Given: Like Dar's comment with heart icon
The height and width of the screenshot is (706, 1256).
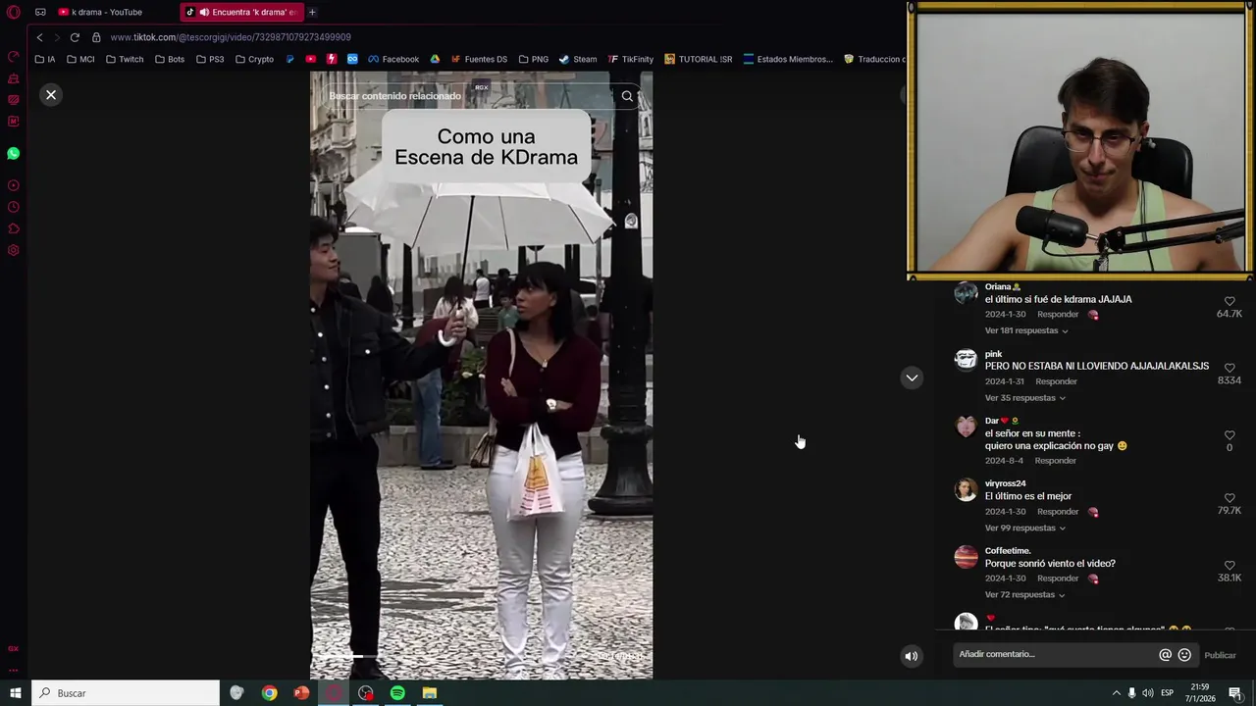Looking at the screenshot, I should (x=1230, y=434).
